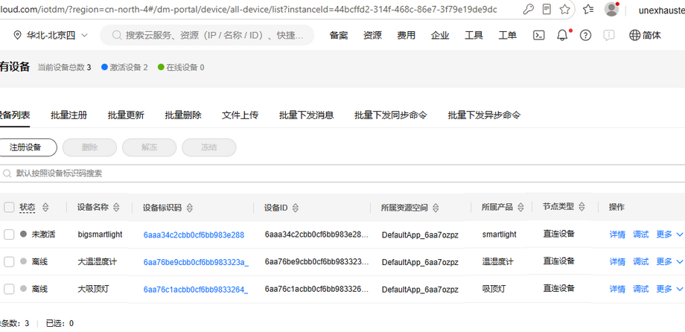Screen dimensions: 685x332
Task: Expand the 华北-北京四 region dropdown
Action: (85, 36)
